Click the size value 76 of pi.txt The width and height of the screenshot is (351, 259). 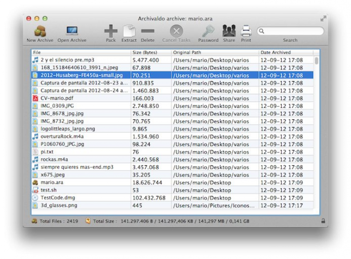(136, 152)
